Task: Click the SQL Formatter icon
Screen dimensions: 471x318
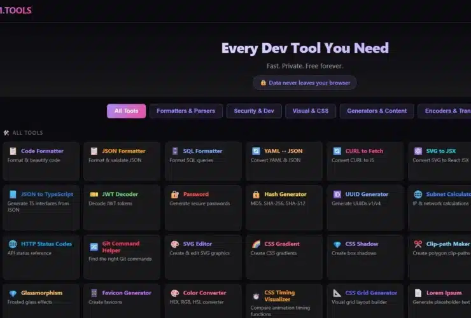Action: click(x=175, y=151)
